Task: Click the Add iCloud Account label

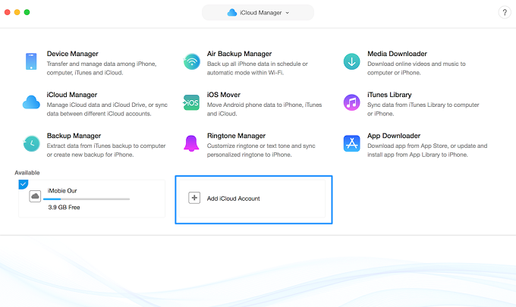Action: [233, 199]
